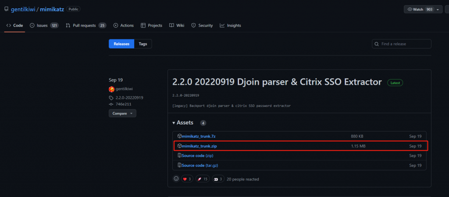The image size is (449, 197).
Task: Open the Compare dropdown
Action: [123, 113]
